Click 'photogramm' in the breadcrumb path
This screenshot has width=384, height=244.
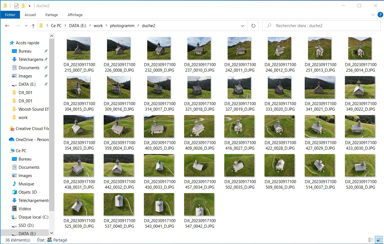point(122,26)
